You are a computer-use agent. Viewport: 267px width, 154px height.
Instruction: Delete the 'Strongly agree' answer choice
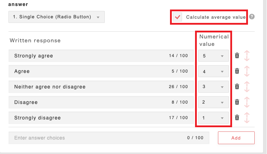tap(237, 56)
